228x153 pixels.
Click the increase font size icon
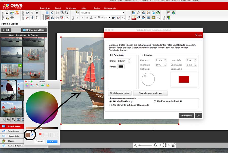[x=113, y=18]
